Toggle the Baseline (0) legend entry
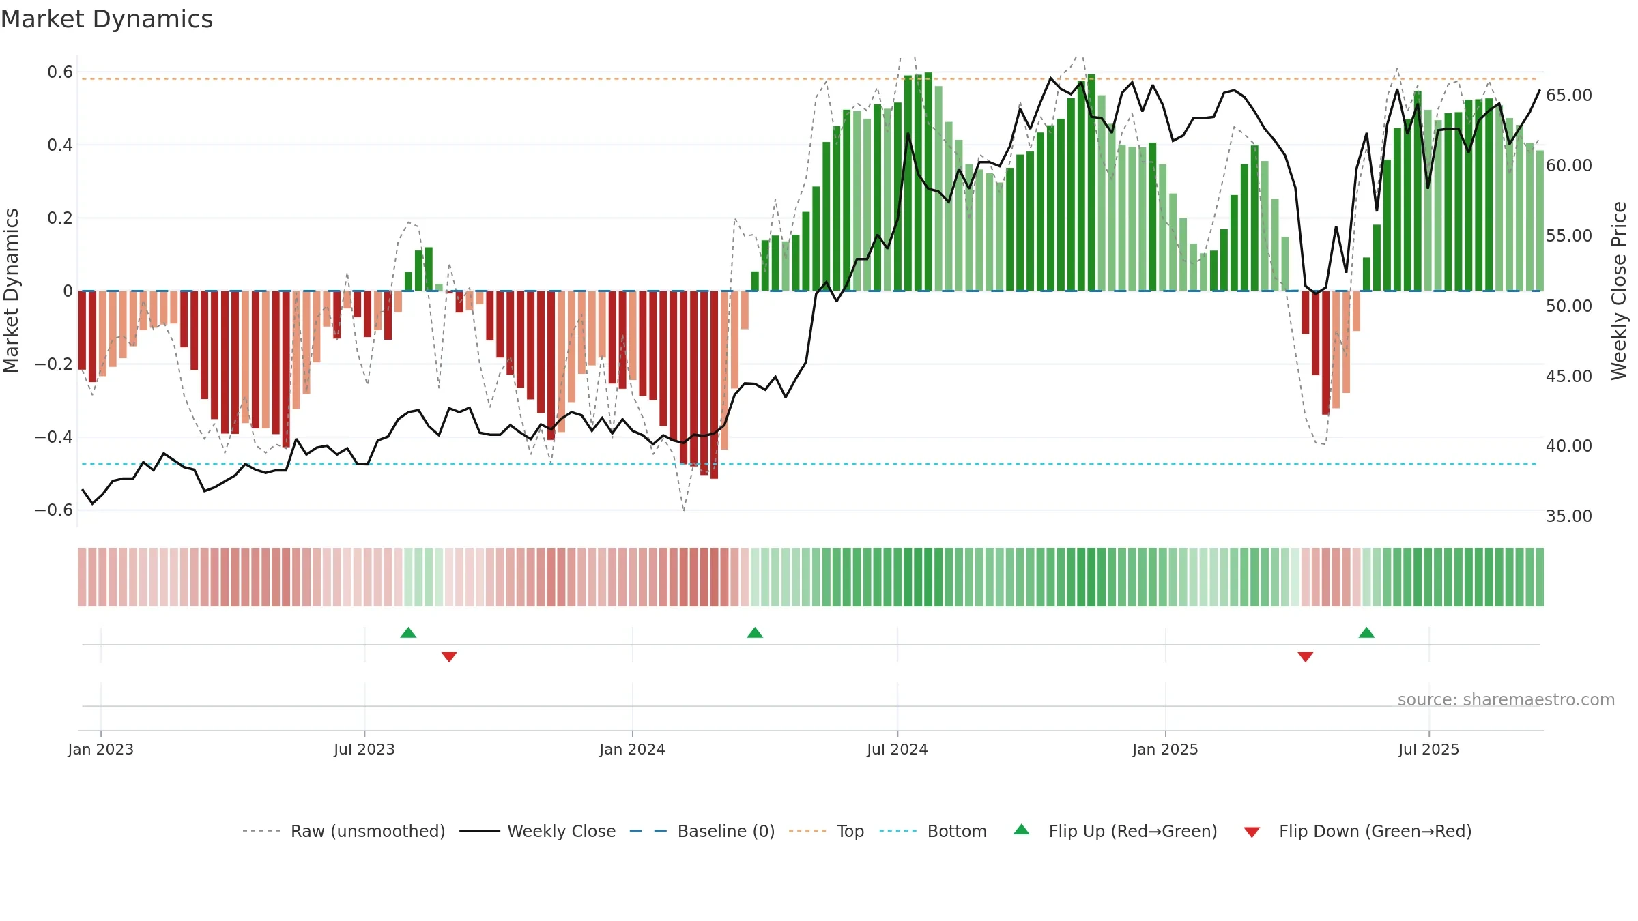The width and height of the screenshot is (1638, 921). [x=702, y=831]
